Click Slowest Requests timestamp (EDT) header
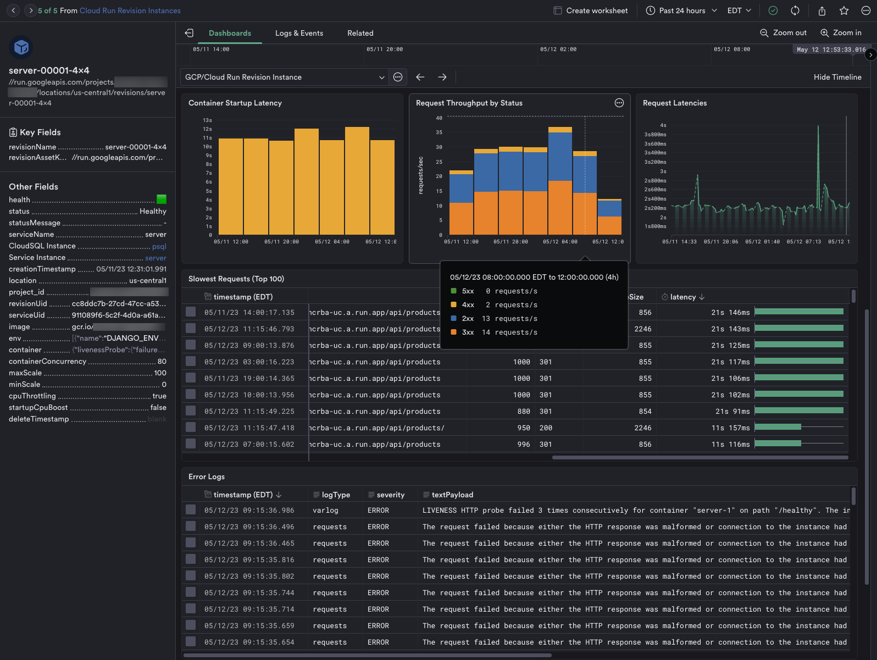 [243, 297]
